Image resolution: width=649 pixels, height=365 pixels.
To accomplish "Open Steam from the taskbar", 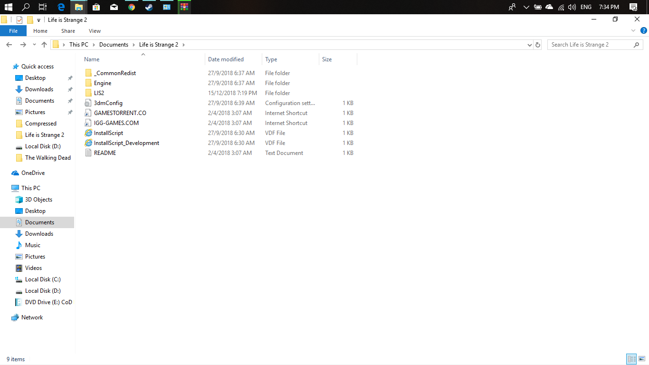I will tap(149, 7).
